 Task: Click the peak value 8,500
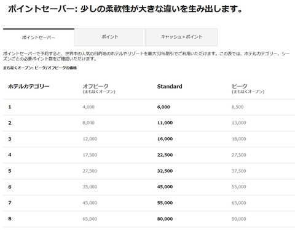(x=238, y=107)
